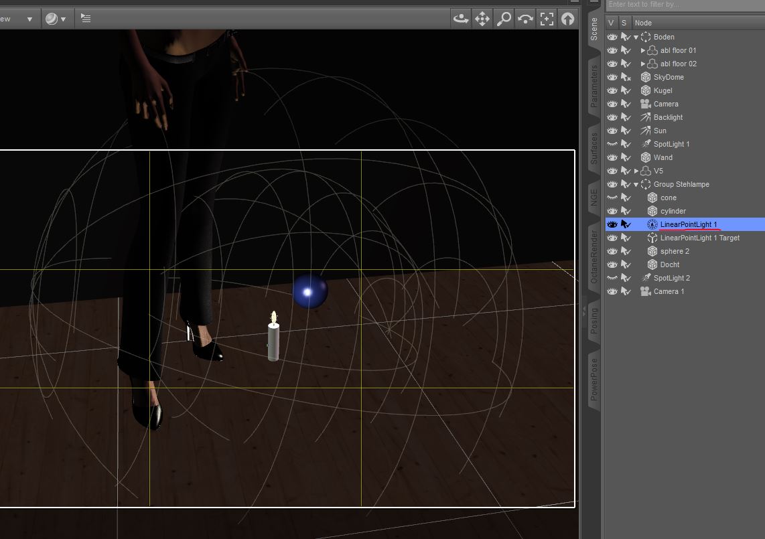Click the Group Stehlampe group icon
Image resolution: width=765 pixels, height=539 pixels.
[x=646, y=184]
